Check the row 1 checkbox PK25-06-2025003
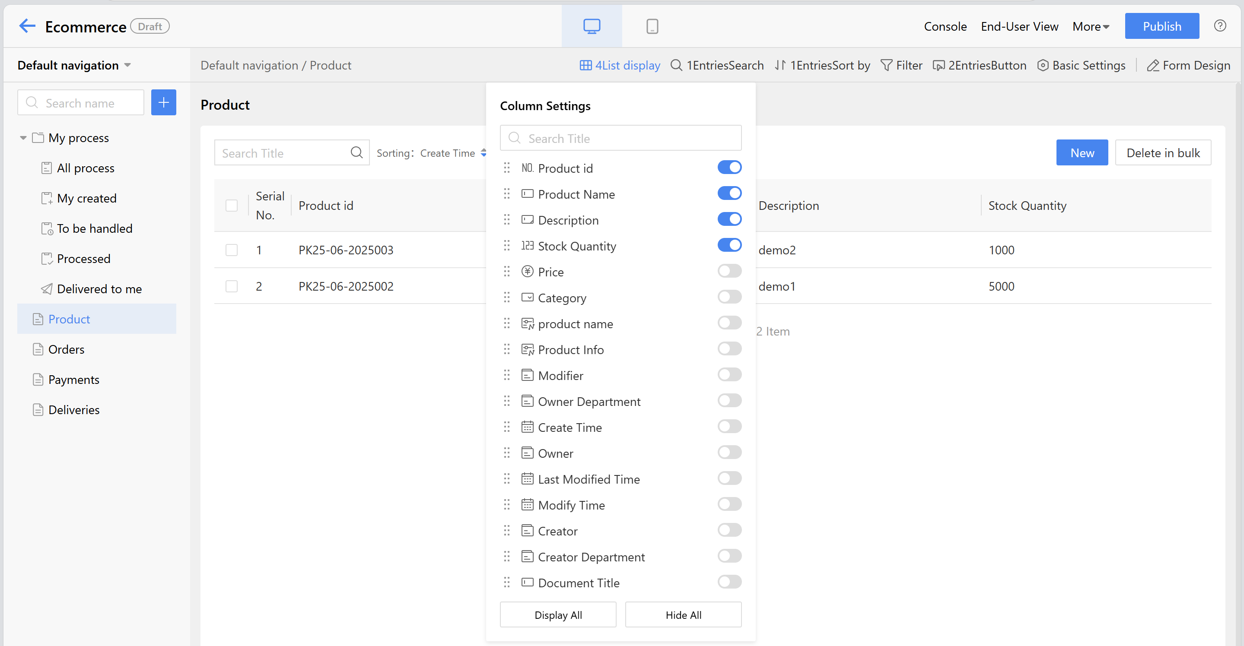 231,250
